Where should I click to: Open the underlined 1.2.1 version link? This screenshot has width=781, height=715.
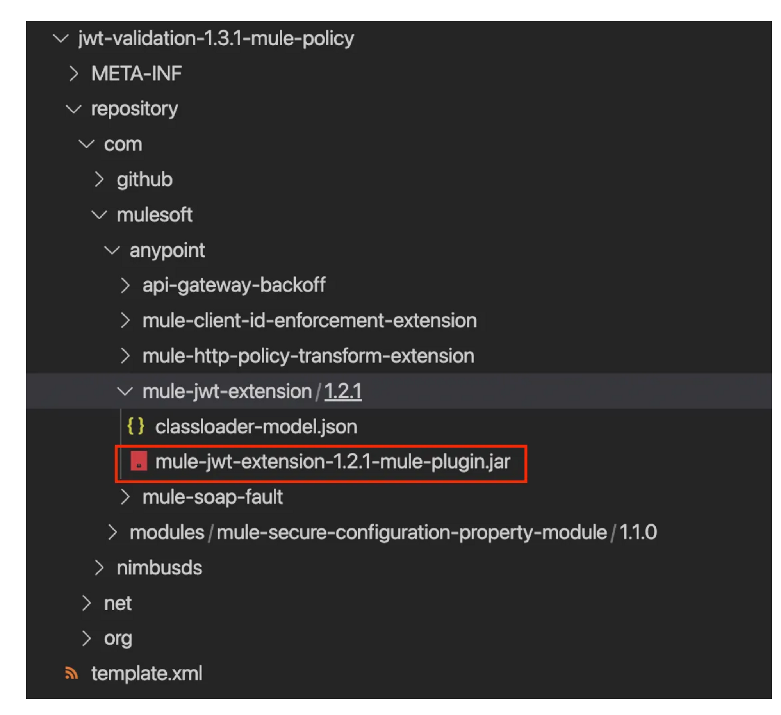coord(342,391)
